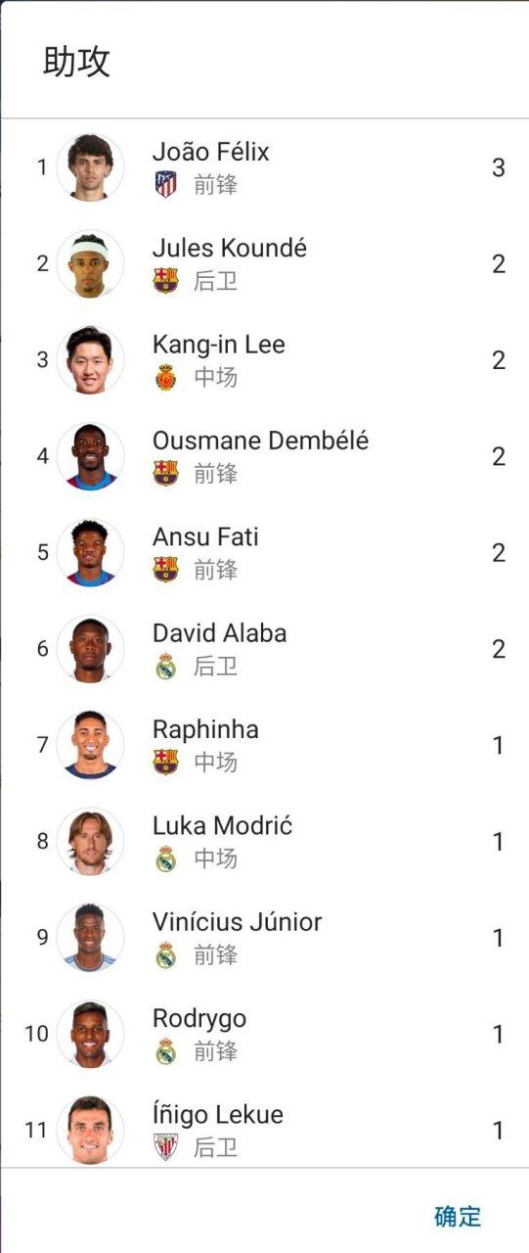This screenshot has width=529, height=1253.
Task: Click Real Madrid crest under Luka Modrić
Action: pyautogui.click(x=166, y=859)
